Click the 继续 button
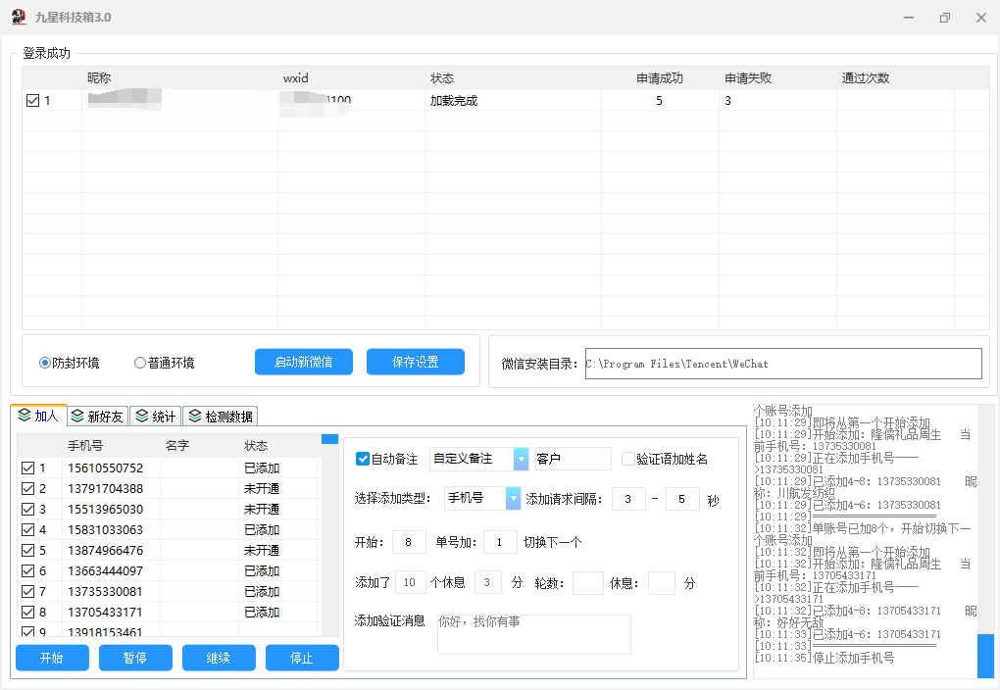Viewport: 1000px width, 690px height. [x=219, y=658]
